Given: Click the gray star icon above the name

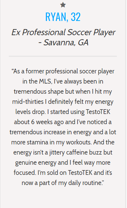Looking at the screenshot, I should click(63, 5).
